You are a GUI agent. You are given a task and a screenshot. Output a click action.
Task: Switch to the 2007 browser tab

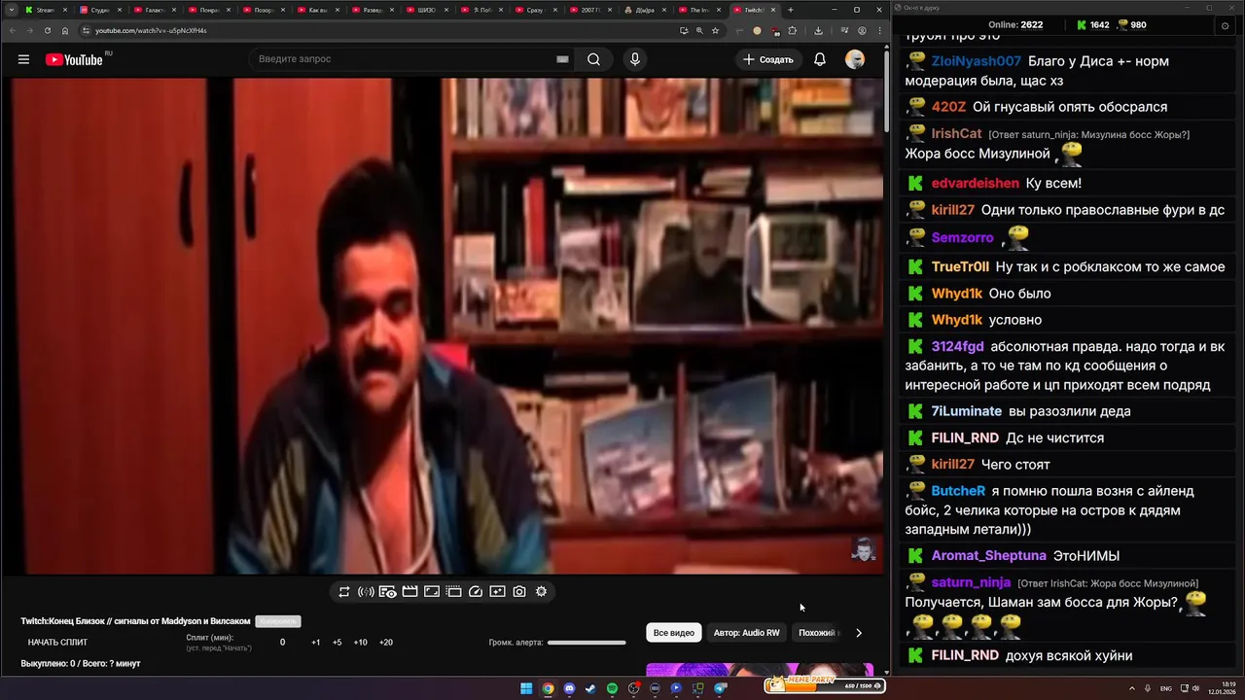coord(589,10)
